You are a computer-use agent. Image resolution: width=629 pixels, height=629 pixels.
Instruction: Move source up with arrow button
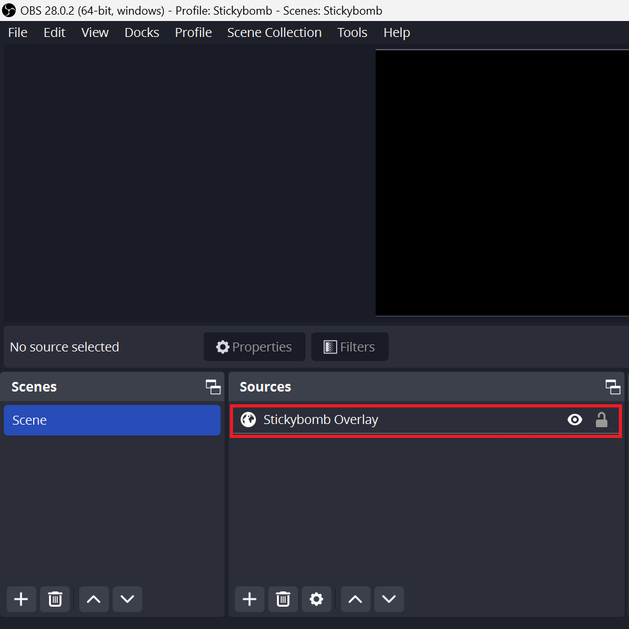355,599
